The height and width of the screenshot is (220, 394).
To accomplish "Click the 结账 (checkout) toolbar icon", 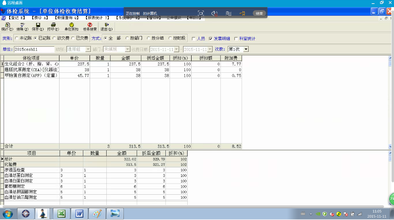I will [x=22, y=27].
